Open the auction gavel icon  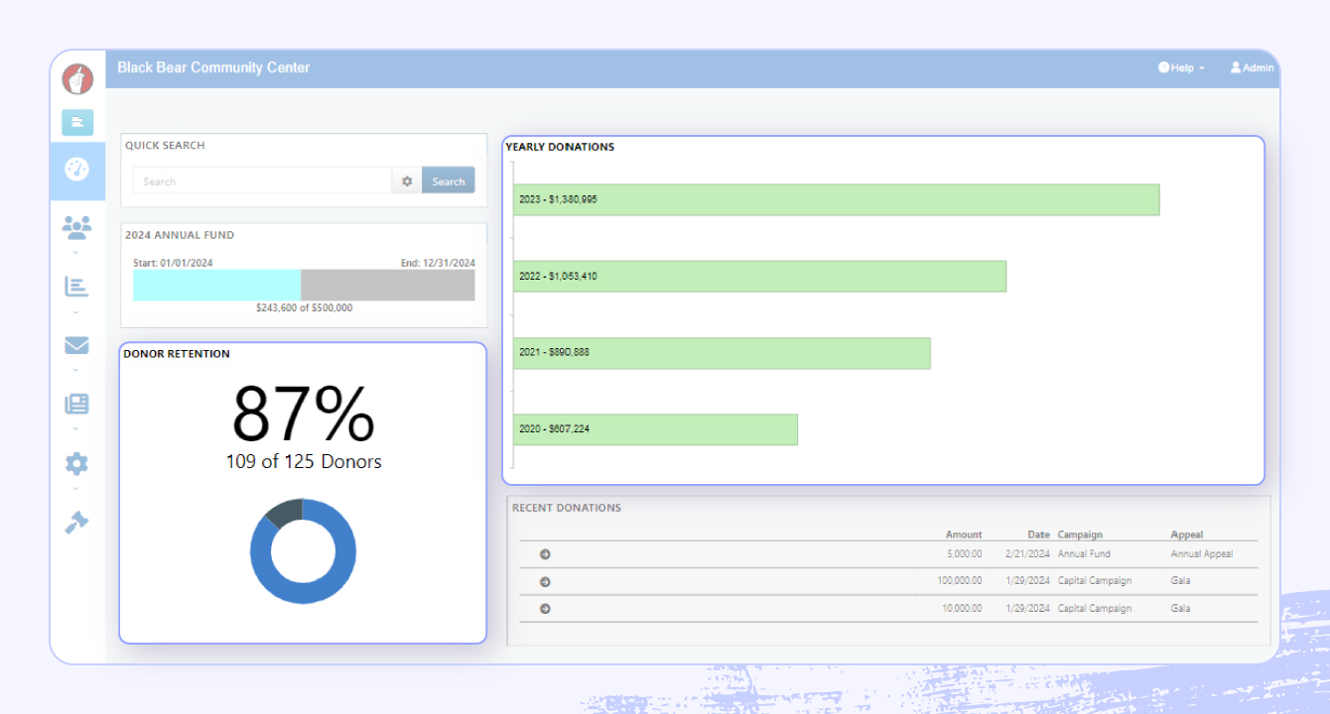(x=76, y=523)
